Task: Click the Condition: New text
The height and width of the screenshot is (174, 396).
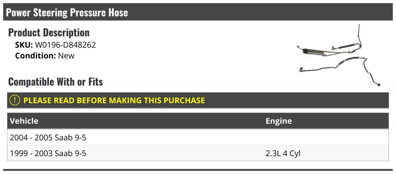Action: tap(45, 56)
